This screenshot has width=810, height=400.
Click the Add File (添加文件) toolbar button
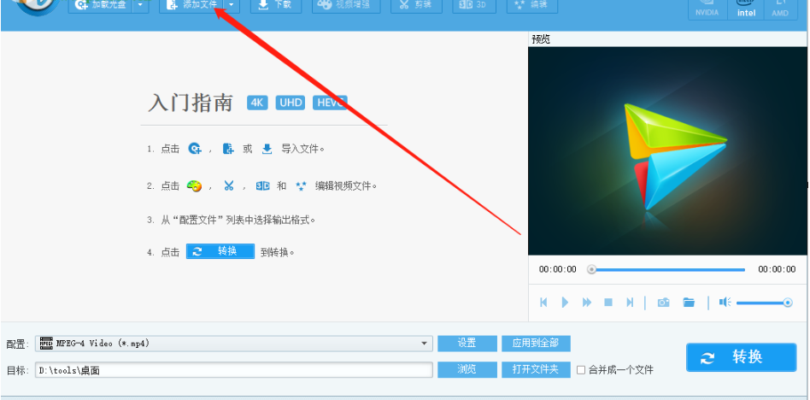pyautogui.click(x=191, y=5)
